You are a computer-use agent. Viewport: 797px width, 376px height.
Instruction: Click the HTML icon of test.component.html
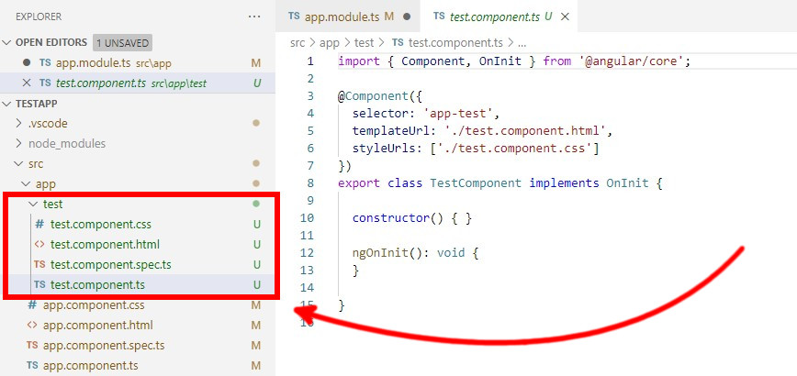point(39,244)
